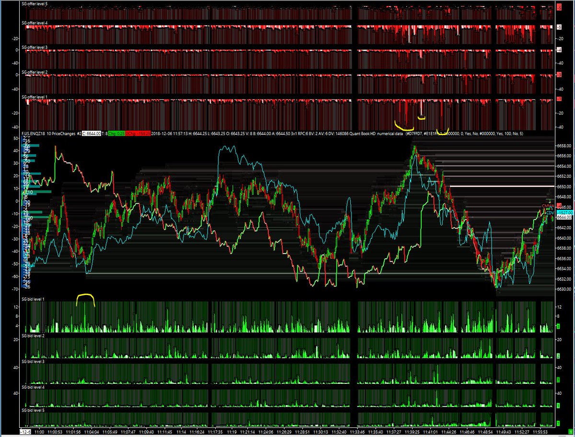Click the 11:01:56 time axis label
Image resolution: width=575 pixels, height=437 pixels.
(x=73, y=432)
